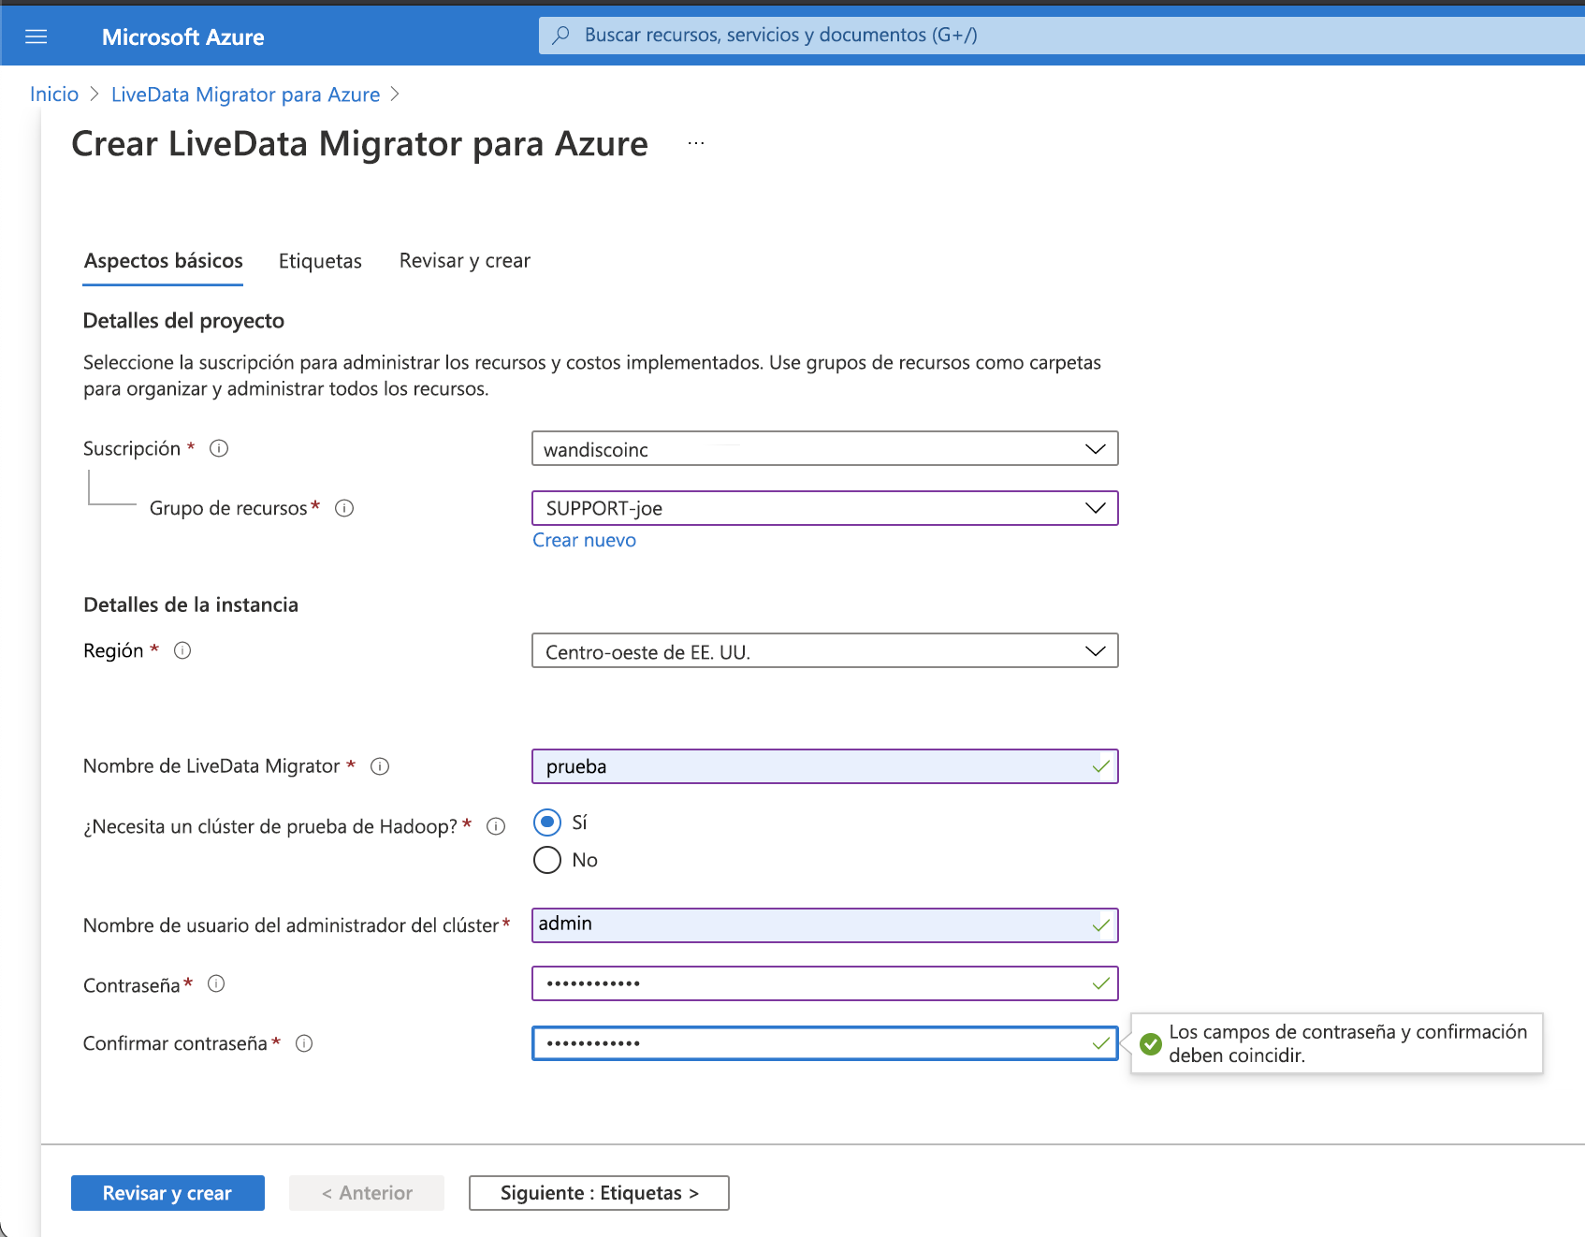Viewport: 1585px width, 1237px height.
Task: Switch to the Aspectos básicos tab
Action: coord(163,261)
